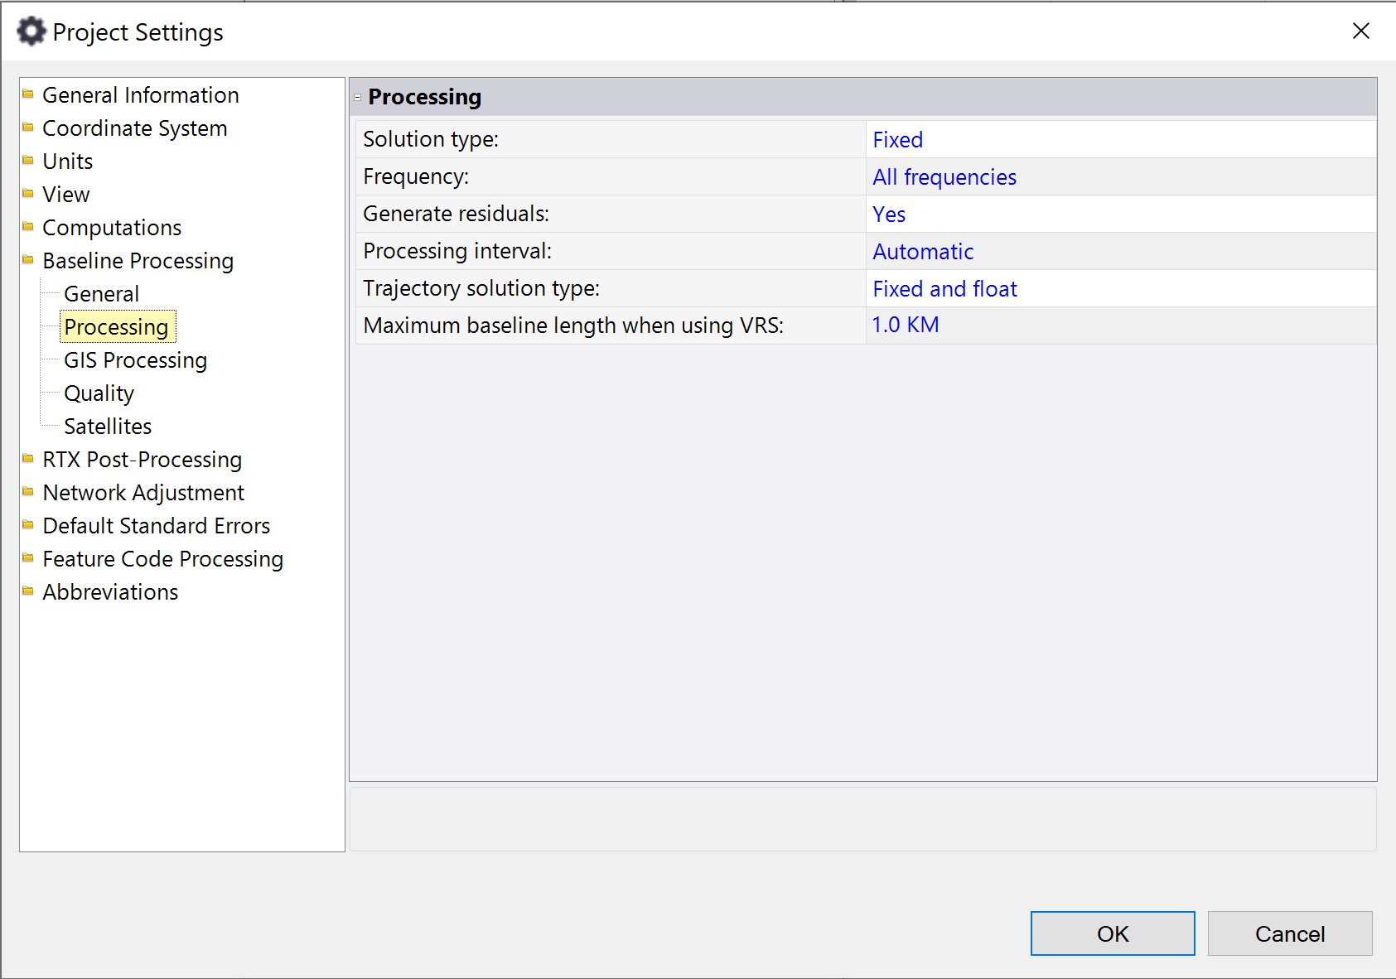Click the folder icon beside Abbreviations
Image resolution: width=1396 pixels, height=979 pixels.
click(x=28, y=591)
